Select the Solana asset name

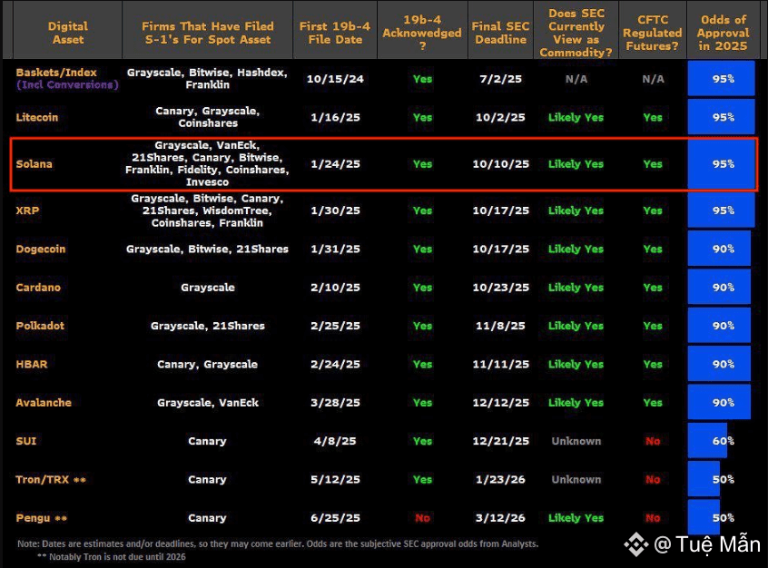pos(34,164)
